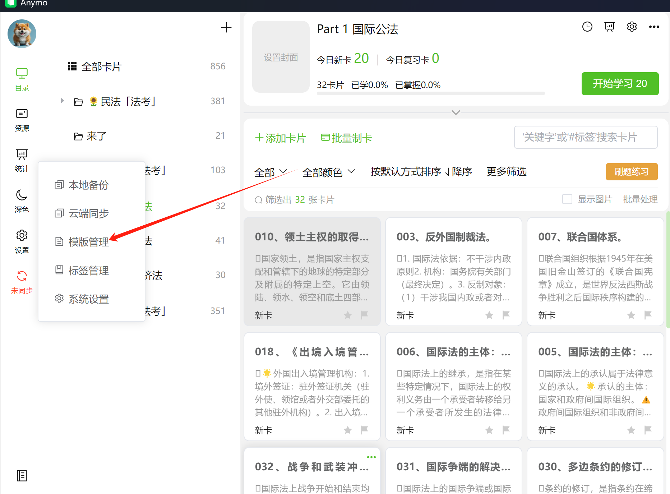
Task: Click the 添加卡片 link
Action: (280, 138)
